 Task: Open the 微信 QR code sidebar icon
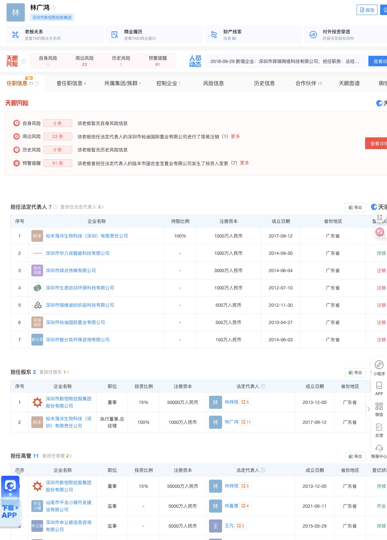pyautogui.click(x=379, y=409)
